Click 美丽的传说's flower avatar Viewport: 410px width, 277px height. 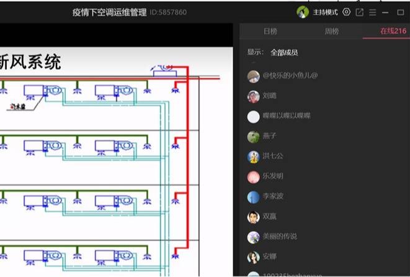tap(253, 237)
